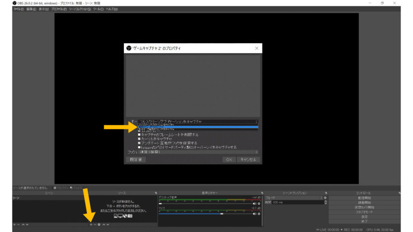
Task: Mute デスクトップ音声 with its speaker icon
Action: click(254, 203)
